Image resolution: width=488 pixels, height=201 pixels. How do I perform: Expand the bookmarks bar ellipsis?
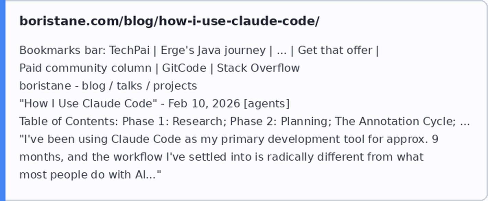[281, 50]
